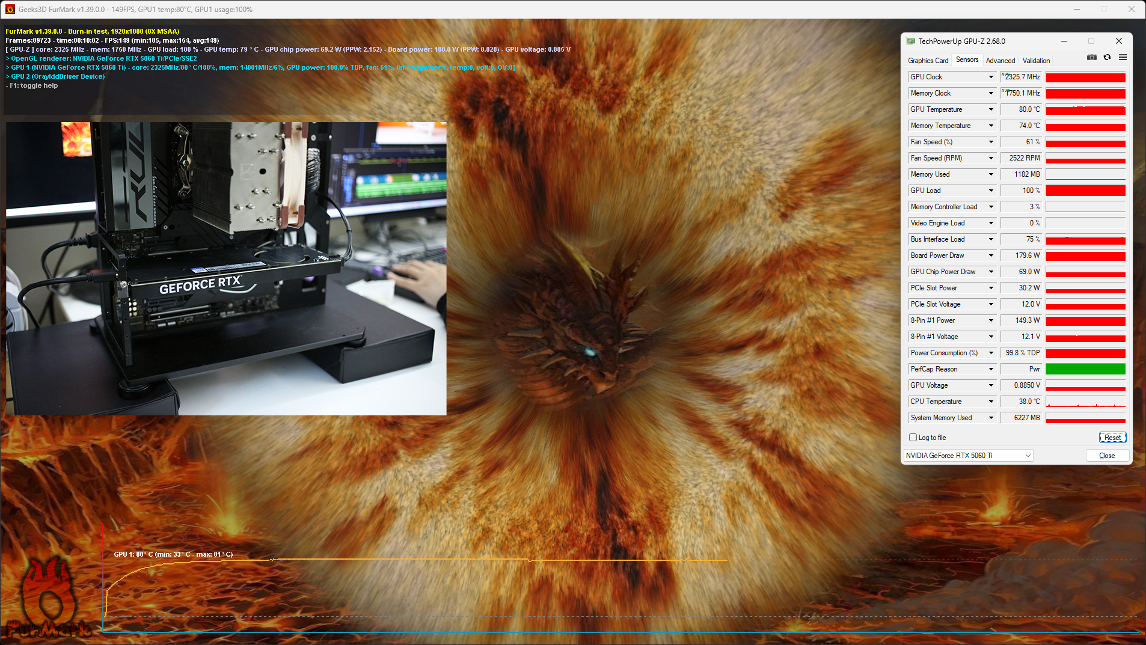Switch to the Advanced tab
Image resolution: width=1146 pixels, height=645 pixels.
click(1000, 61)
